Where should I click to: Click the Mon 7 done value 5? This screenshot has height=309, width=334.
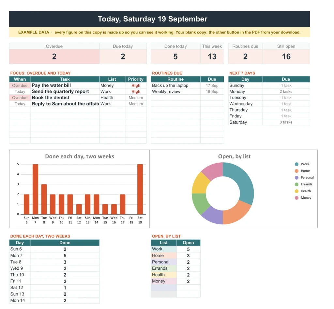pyautogui.click(x=65, y=256)
